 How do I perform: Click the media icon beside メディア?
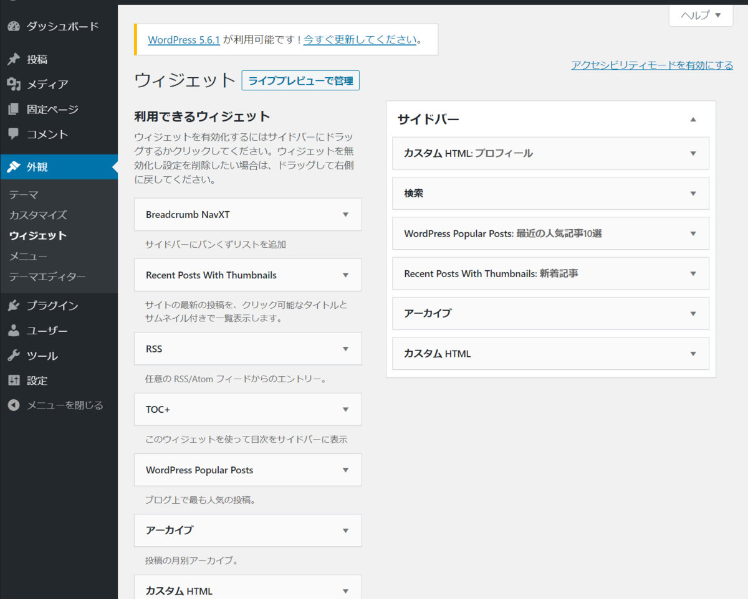click(14, 84)
